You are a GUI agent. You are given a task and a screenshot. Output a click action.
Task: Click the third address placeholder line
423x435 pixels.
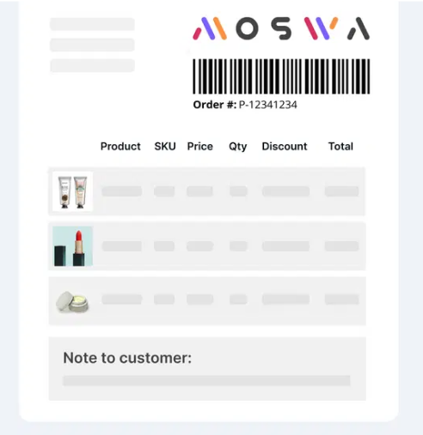[92, 65]
